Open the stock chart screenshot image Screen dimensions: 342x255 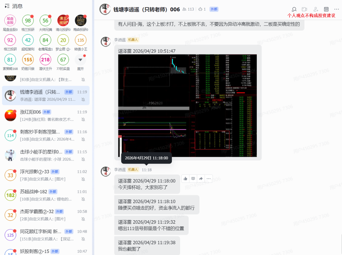point(188,105)
